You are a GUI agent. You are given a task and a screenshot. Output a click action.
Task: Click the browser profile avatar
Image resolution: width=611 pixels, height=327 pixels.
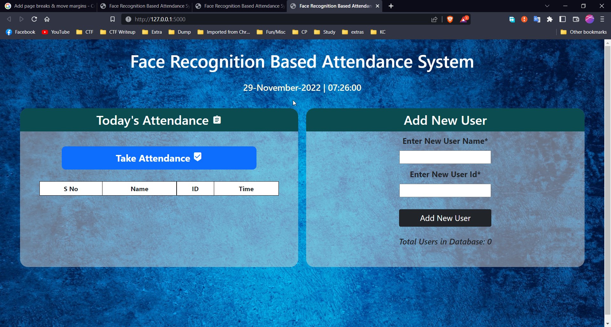[x=590, y=19]
